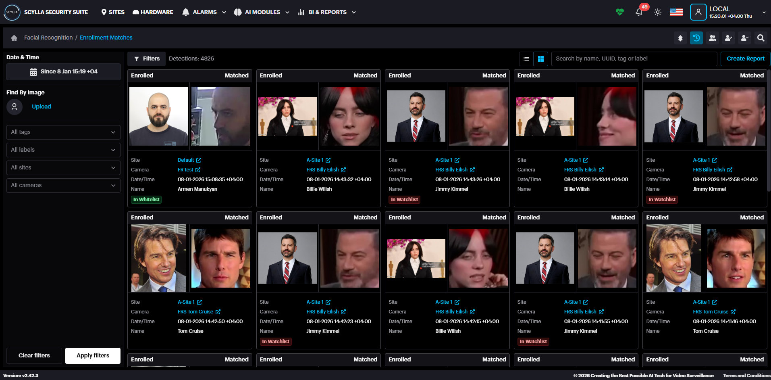771x380 pixels.
Task: Click the history clock icon in toolbar
Action: pos(696,38)
